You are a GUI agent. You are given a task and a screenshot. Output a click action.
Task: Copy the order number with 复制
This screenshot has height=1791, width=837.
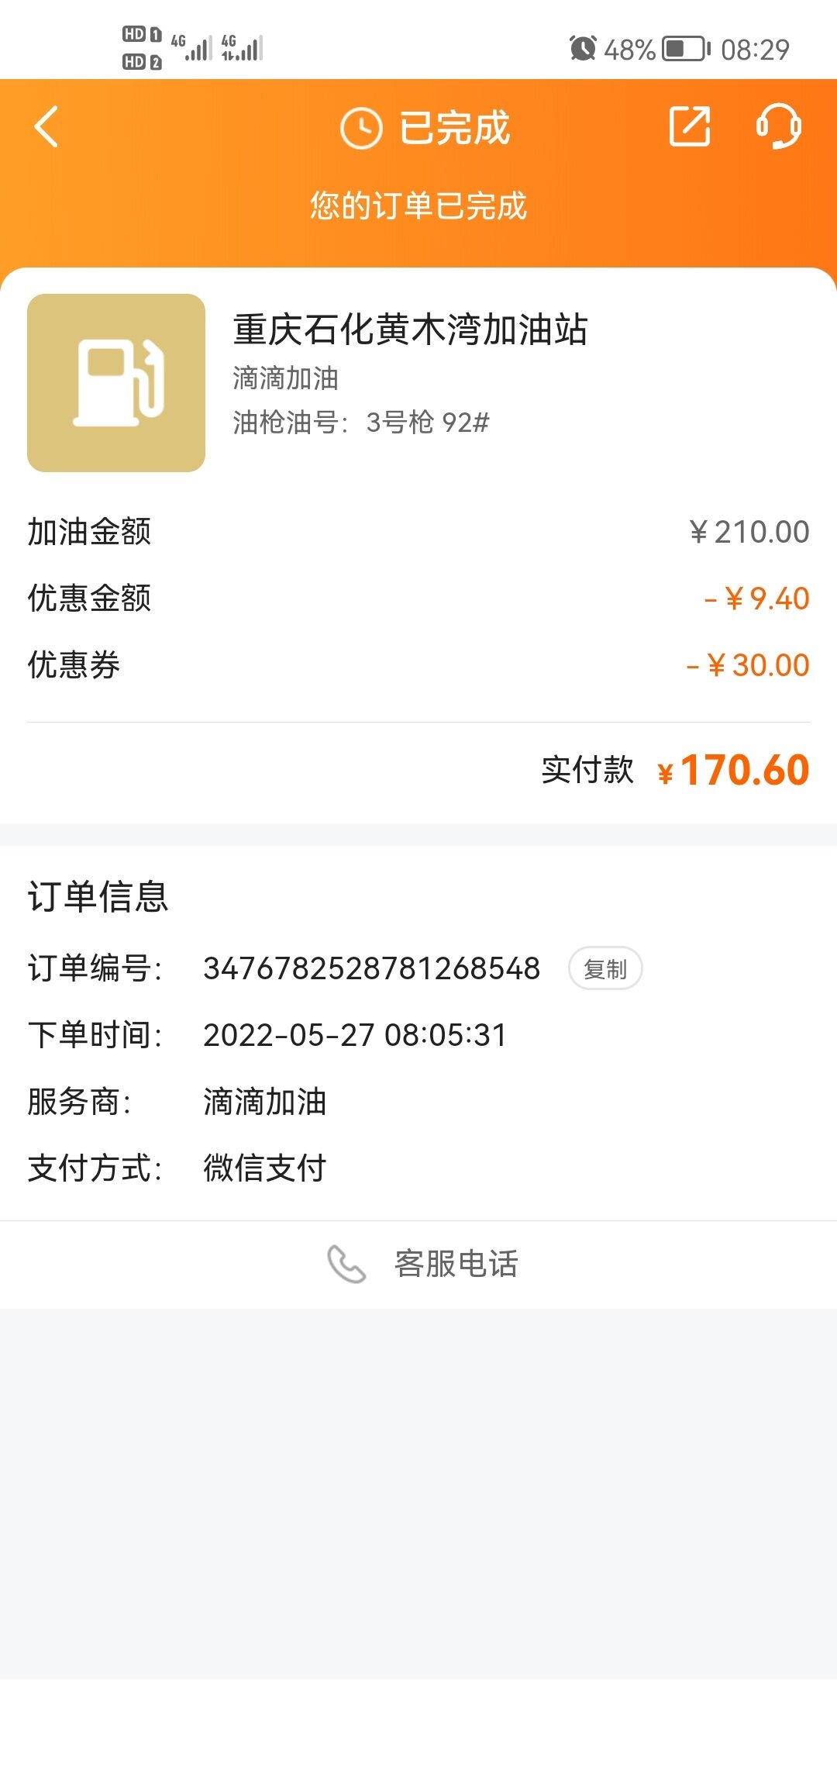coord(605,968)
